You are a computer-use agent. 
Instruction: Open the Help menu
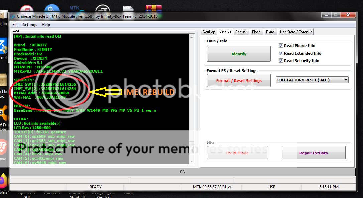click(46, 25)
